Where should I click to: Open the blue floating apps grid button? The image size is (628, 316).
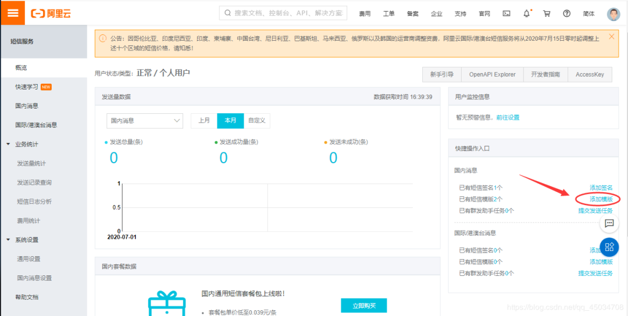pos(609,246)
